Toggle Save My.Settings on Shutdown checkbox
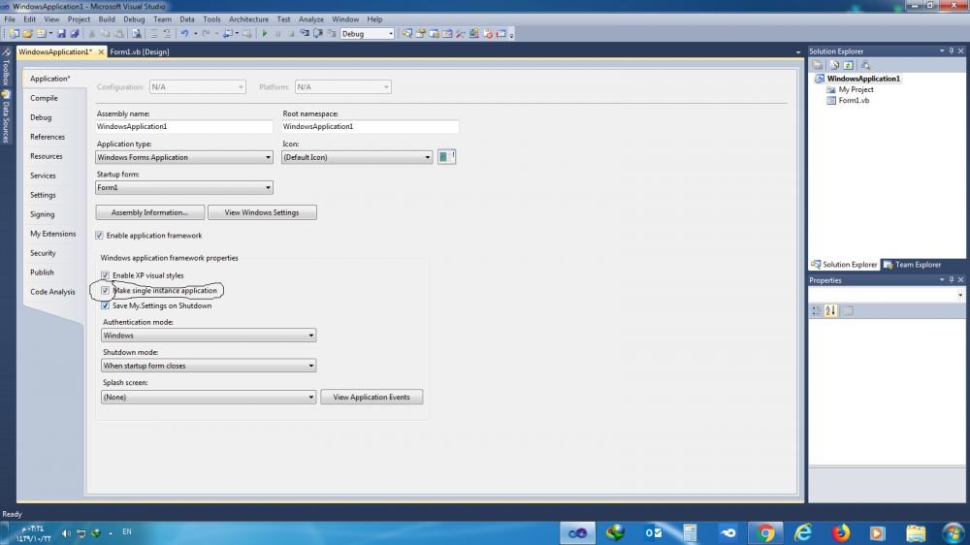This screenshot has height=545, width=970. tap(105, 305)
